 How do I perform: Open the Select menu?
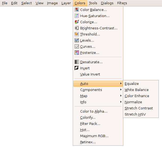pyautogui.click(x=27, y=3)
